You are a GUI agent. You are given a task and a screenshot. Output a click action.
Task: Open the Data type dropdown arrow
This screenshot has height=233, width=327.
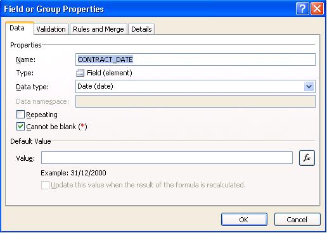tap(309, 87)
